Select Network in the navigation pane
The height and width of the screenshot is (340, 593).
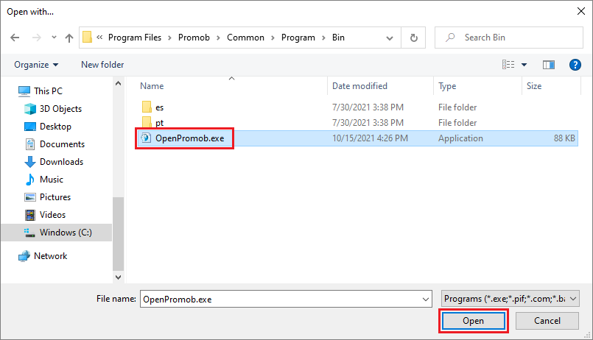click(50, 256)
